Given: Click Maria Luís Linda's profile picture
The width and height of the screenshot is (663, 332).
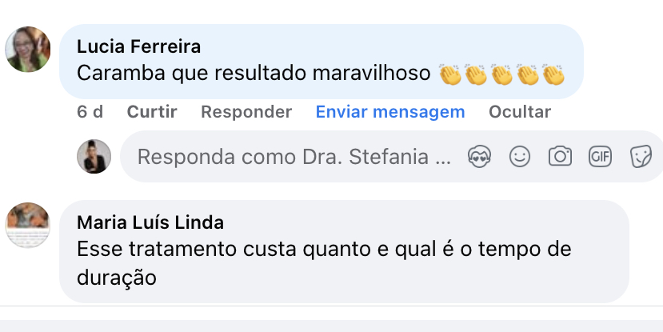Looking at the screenshot, I should (28, 225).
